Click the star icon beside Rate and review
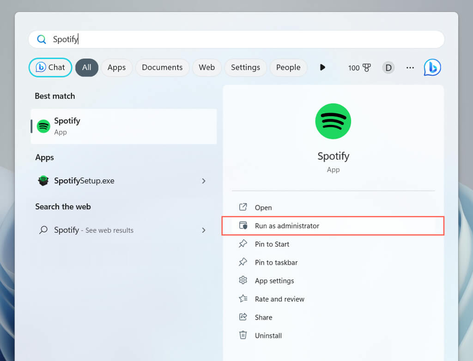 point(243,298)
